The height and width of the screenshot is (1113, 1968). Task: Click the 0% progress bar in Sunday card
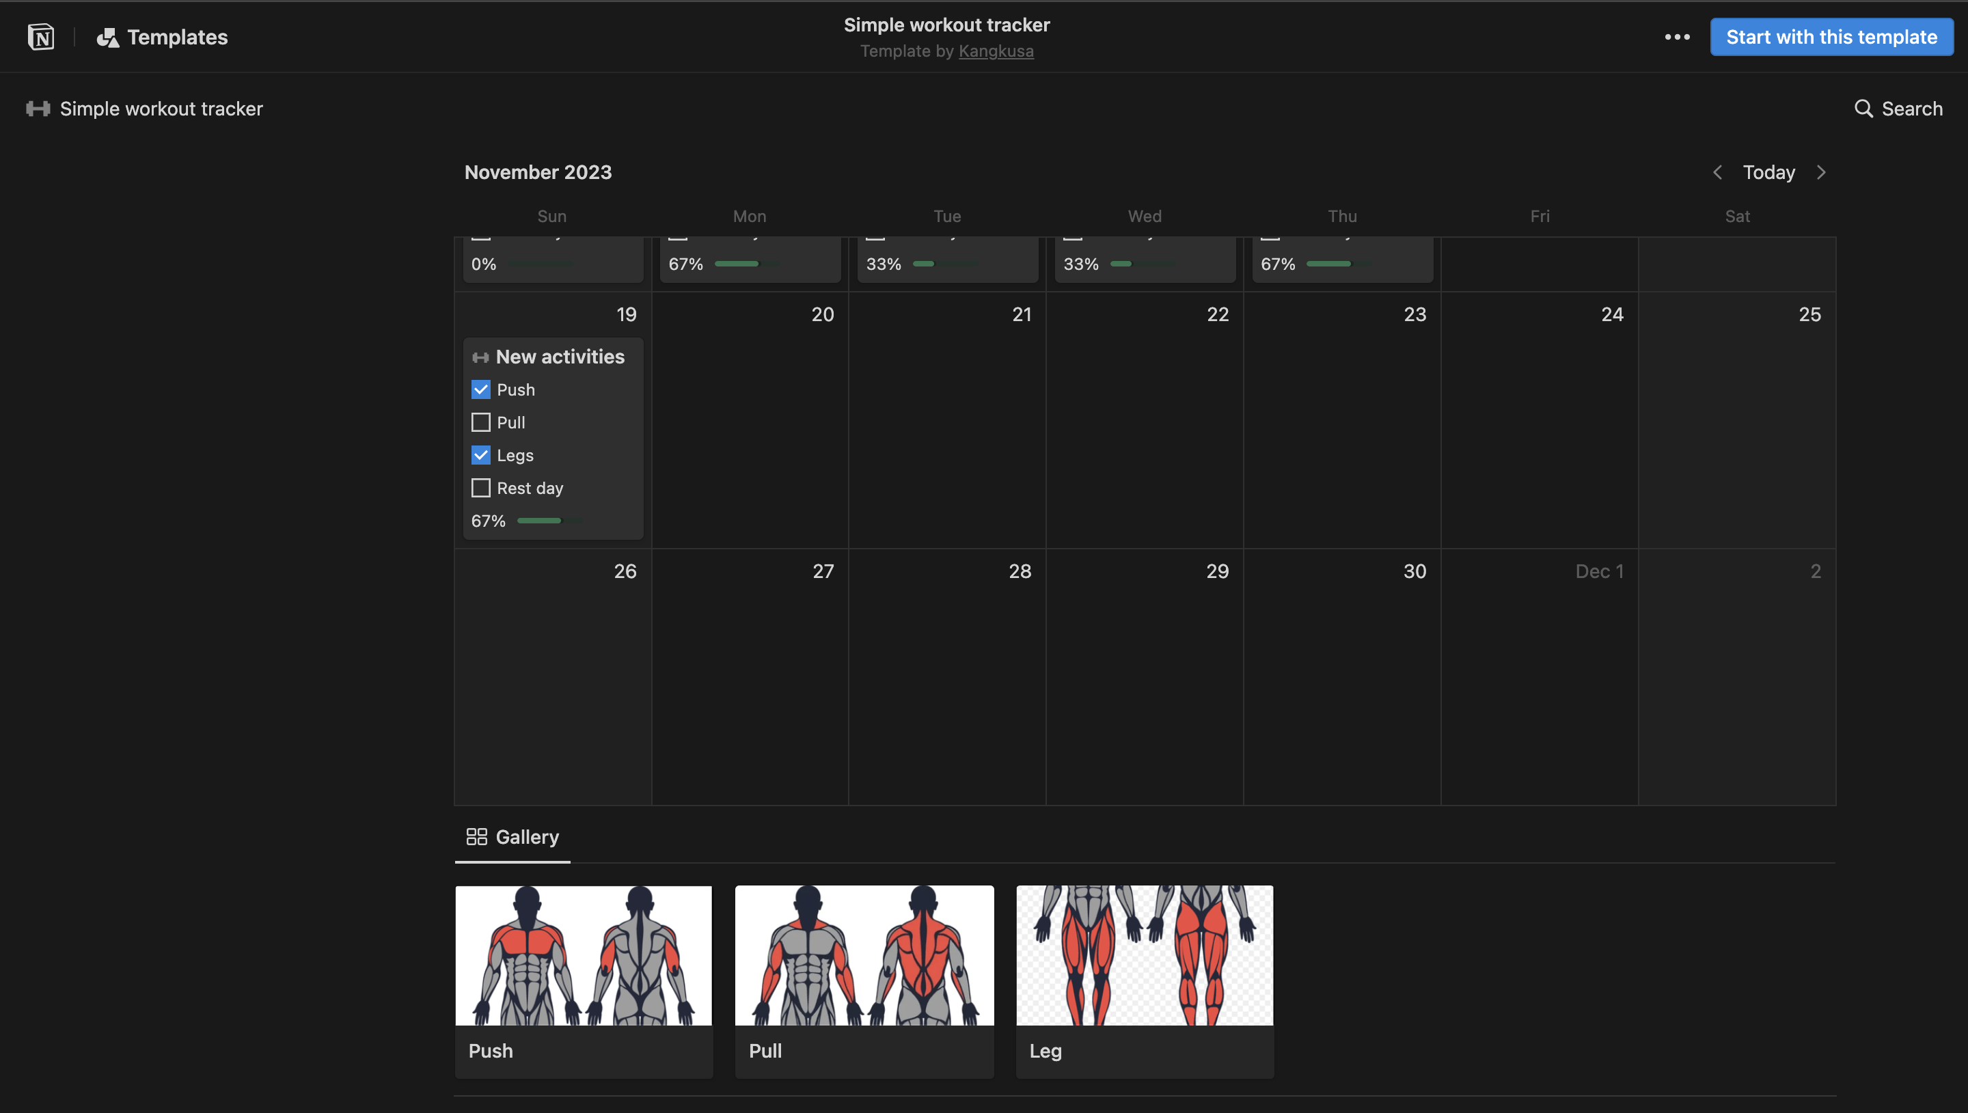point(541,264)
